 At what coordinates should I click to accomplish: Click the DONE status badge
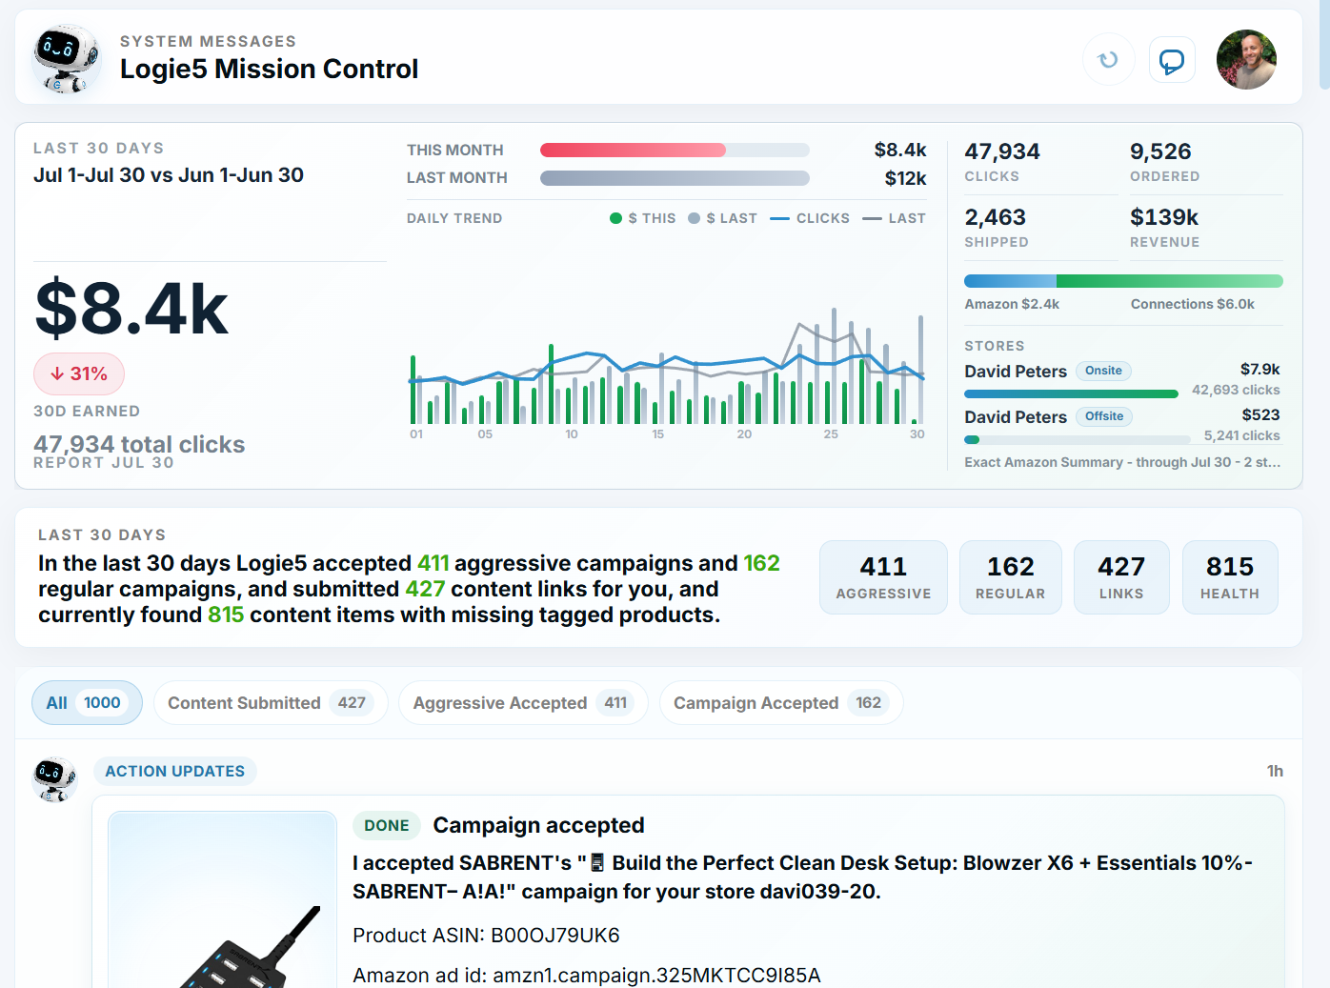(387, 826)
